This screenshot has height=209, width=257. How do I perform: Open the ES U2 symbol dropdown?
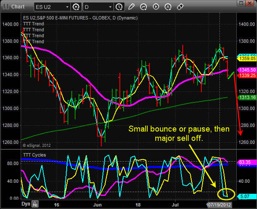pyautogui.click(x=67, y=7)
